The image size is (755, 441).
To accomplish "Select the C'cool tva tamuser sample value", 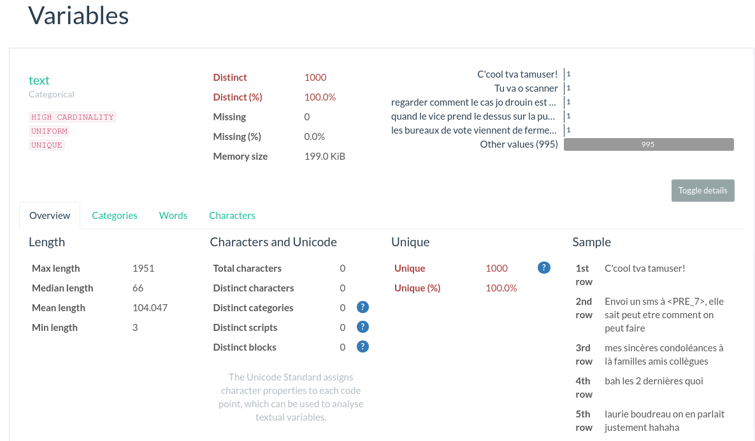I will [x=517, y=73].
